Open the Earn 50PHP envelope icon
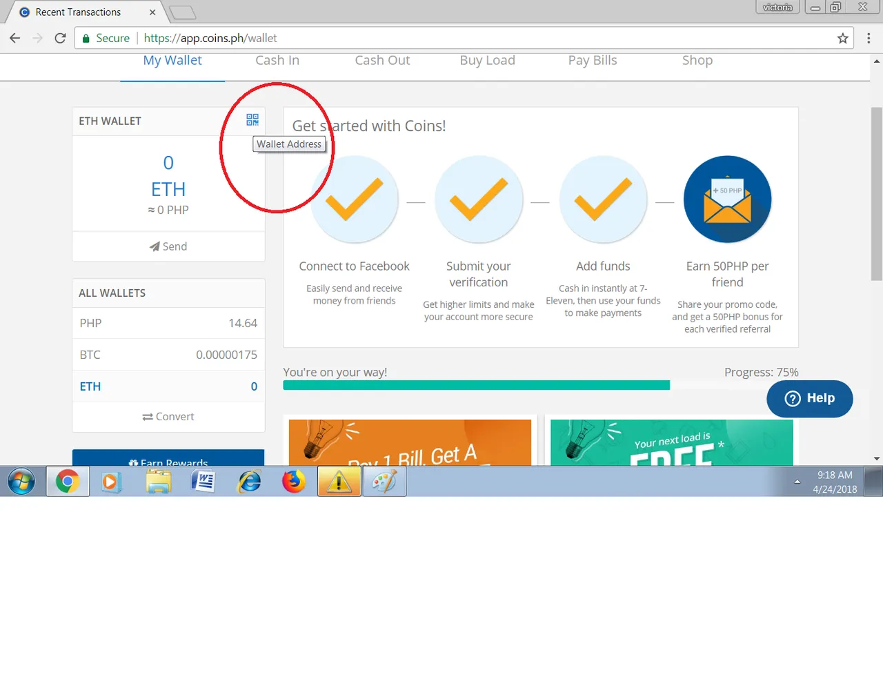883x688 pixels. 728,199
